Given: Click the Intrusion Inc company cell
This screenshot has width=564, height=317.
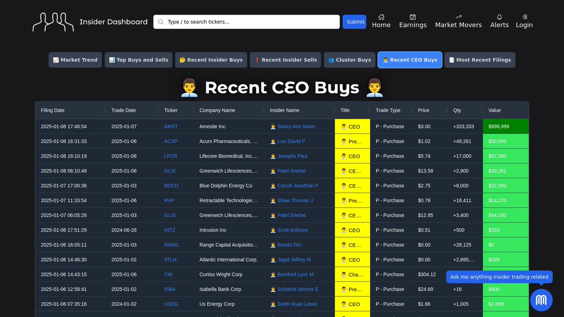Looking at the screenshot, I should [228, 230].
